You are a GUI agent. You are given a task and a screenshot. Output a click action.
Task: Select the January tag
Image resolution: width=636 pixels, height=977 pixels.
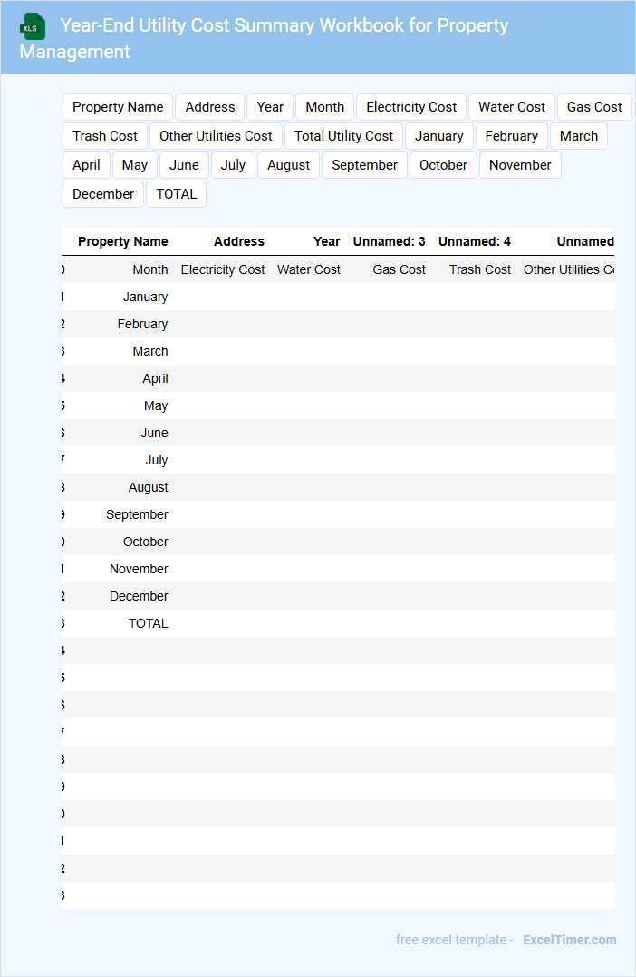pos(439,136)
